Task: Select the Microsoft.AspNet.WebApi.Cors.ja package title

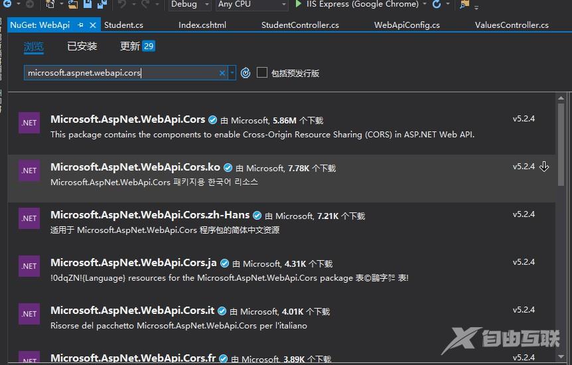Action: pos(133,263)
